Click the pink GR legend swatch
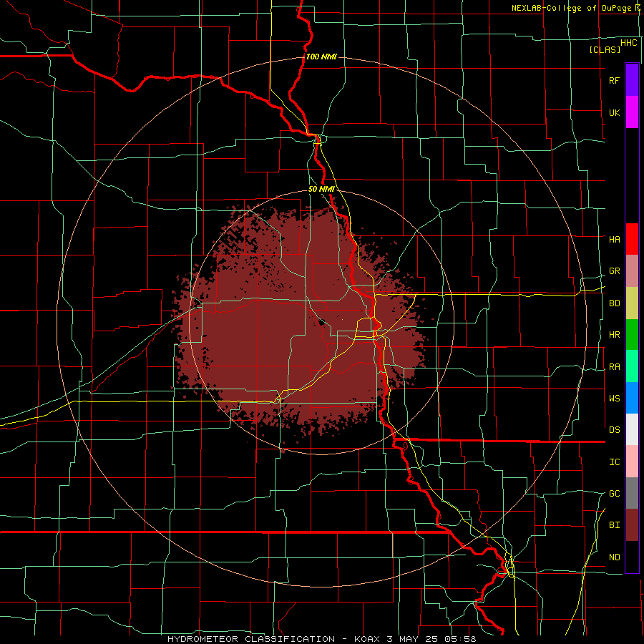 [x=632, y=271]
